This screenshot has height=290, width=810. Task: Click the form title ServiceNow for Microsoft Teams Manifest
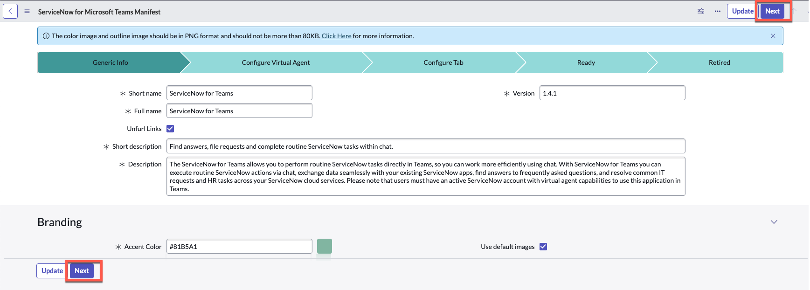click(99, 12)
